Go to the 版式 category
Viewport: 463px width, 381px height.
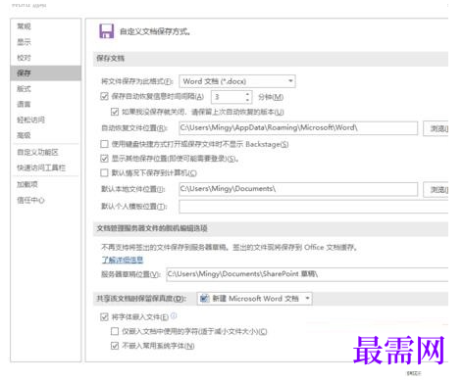point(24,89)
